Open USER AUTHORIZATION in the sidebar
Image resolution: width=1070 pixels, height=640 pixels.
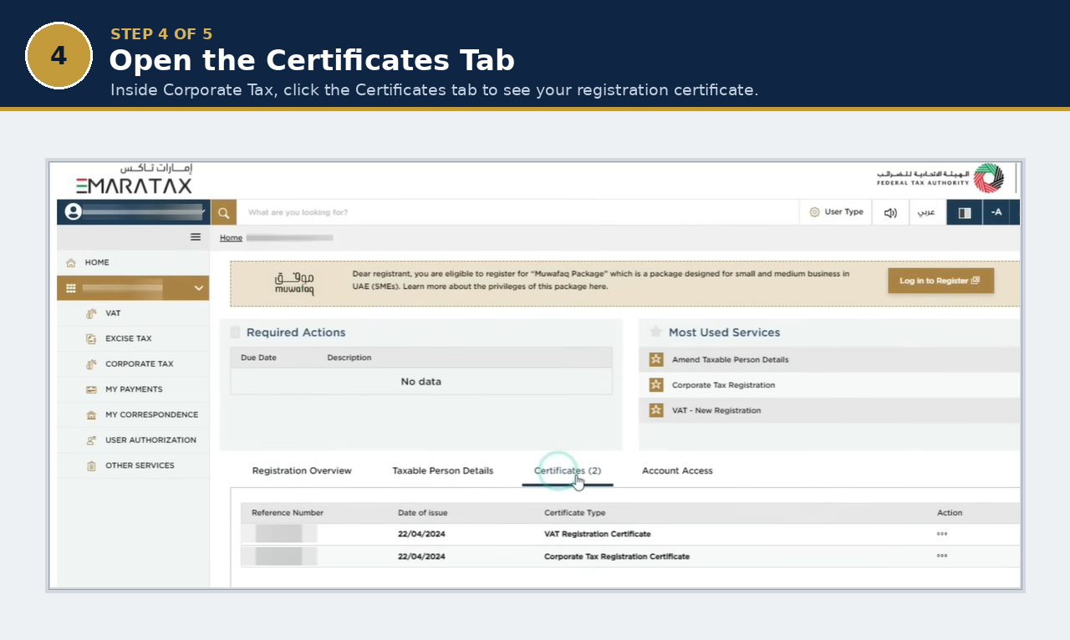[151, 440]
